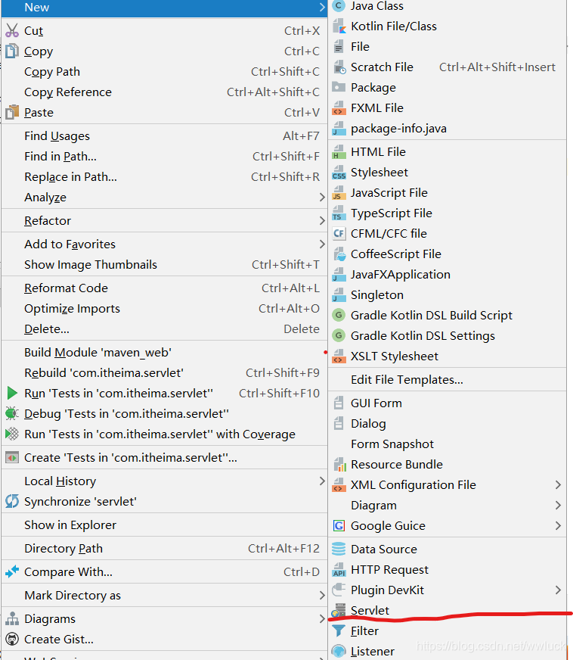The width and height of the screenshot is (573, 660).
Task: Click Delete... menu entry
Action: point(164,328)
